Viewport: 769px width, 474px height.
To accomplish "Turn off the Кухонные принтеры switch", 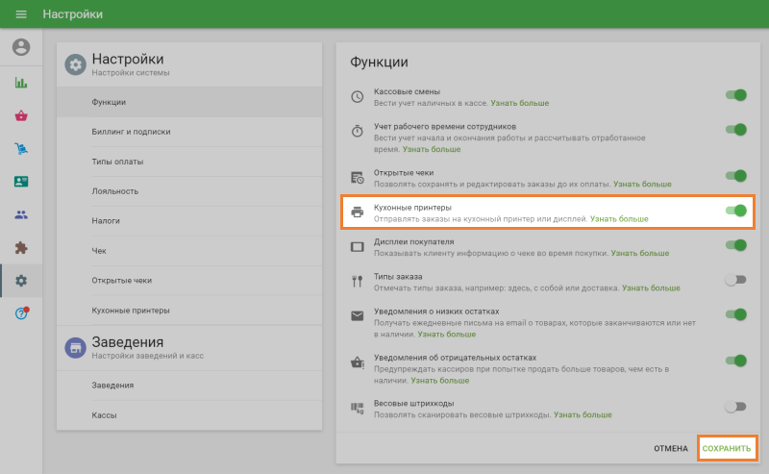I will (736, 211).
